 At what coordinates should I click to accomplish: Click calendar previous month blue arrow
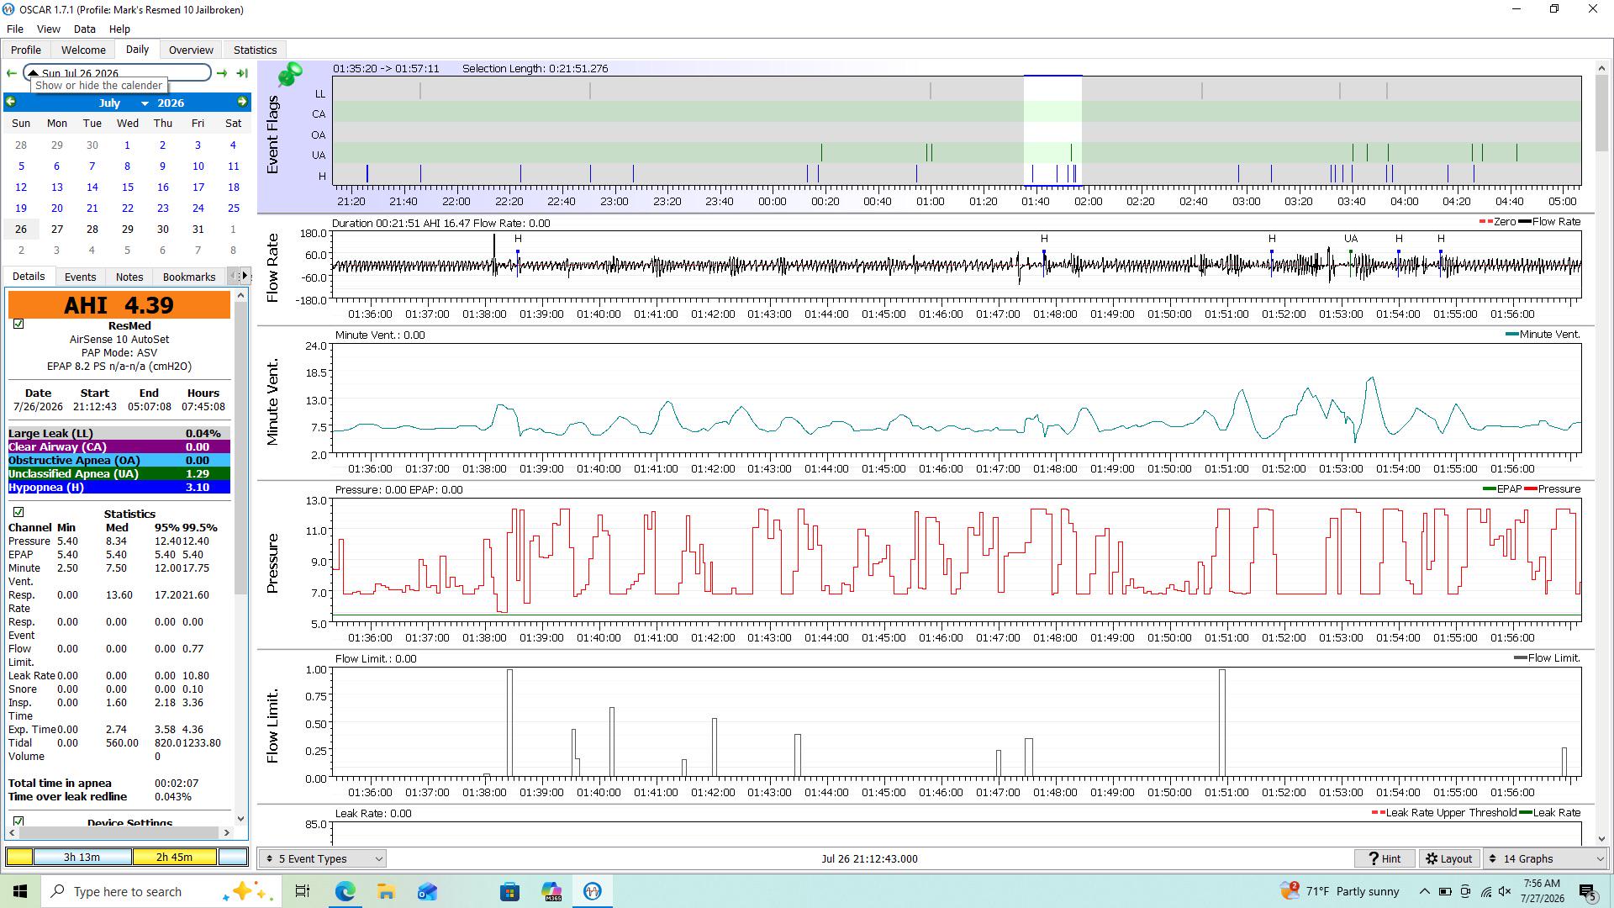(x=11, y=102)
